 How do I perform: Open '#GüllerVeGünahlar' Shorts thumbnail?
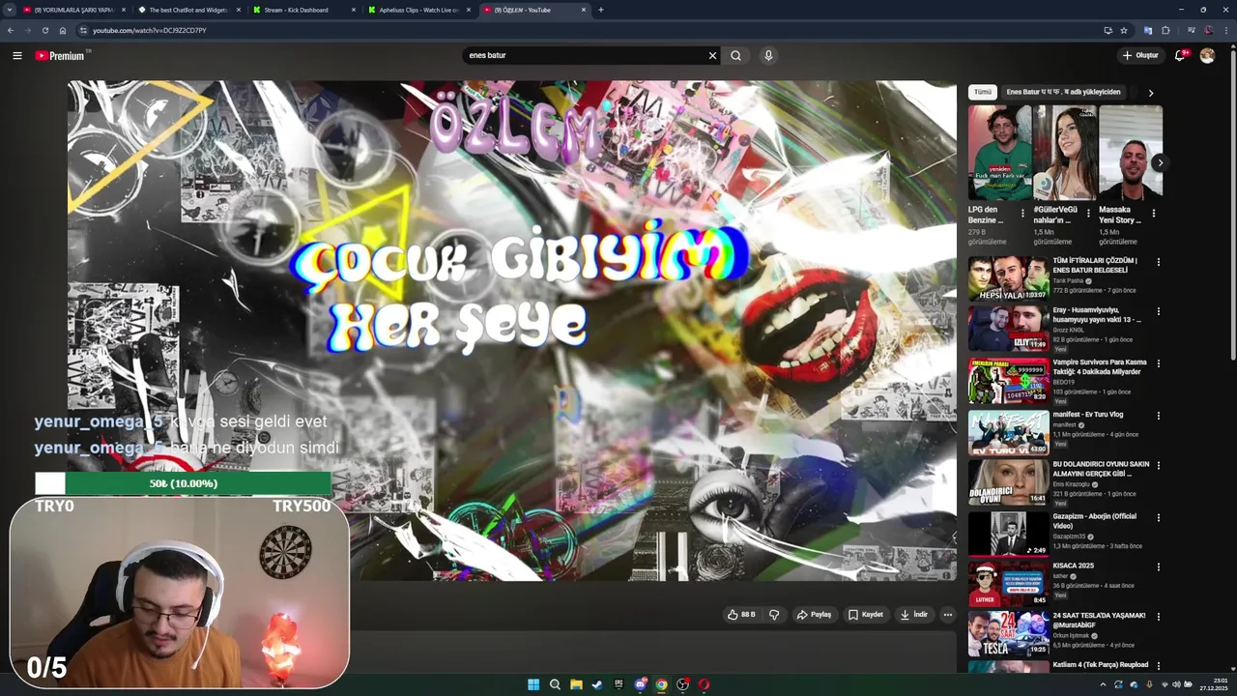coord(1064,153)
